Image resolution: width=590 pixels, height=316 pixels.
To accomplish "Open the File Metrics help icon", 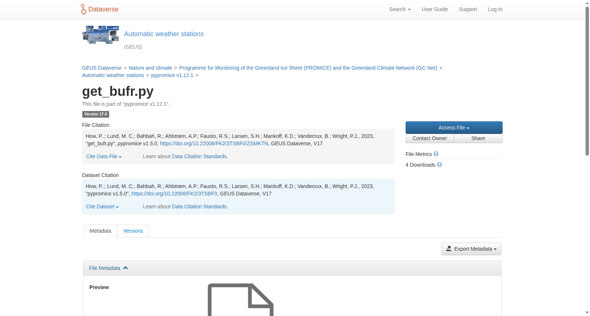I will pyautogui.click(x=436, y=154).
